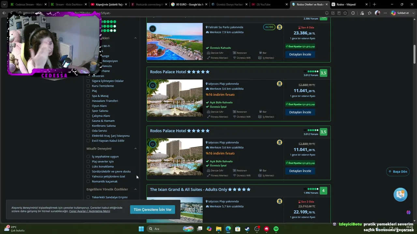The image size is (417, 234).
Task: Click the AC/DC badge on the Faliraki hotel
Action: point(269,27)
